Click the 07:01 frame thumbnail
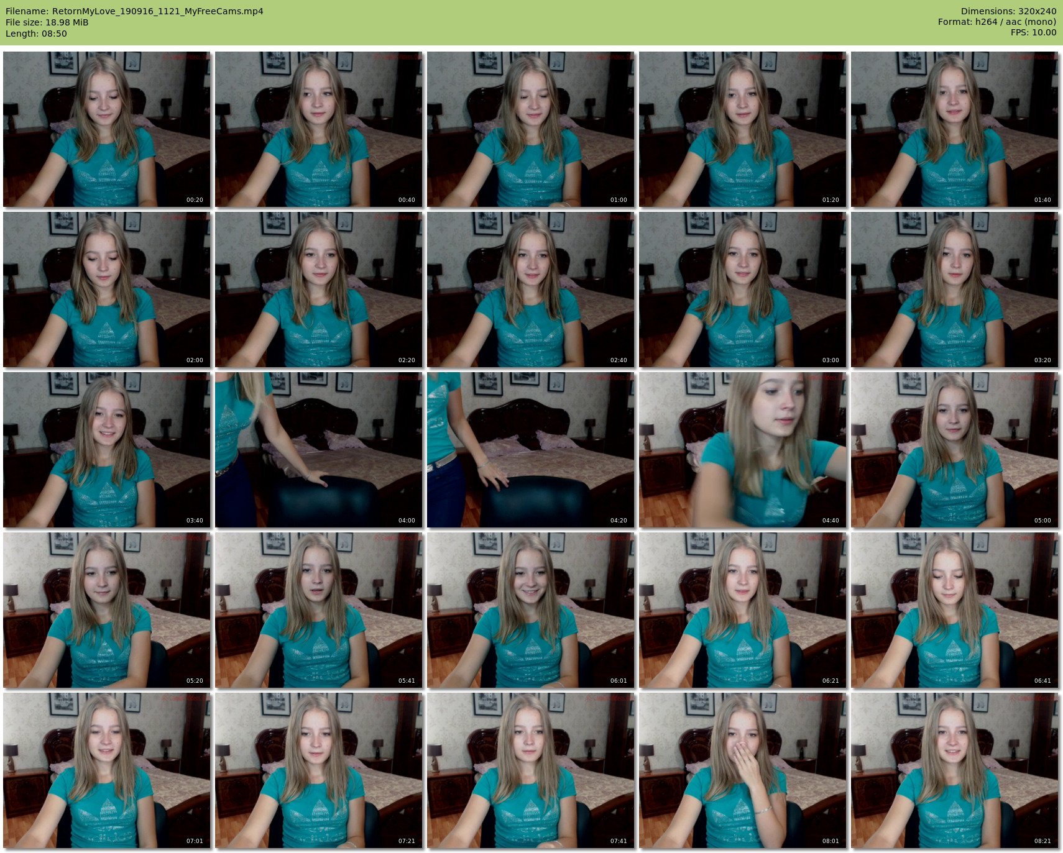The image size is (1063, 853). pyautogui.click(x=106, y=770)
